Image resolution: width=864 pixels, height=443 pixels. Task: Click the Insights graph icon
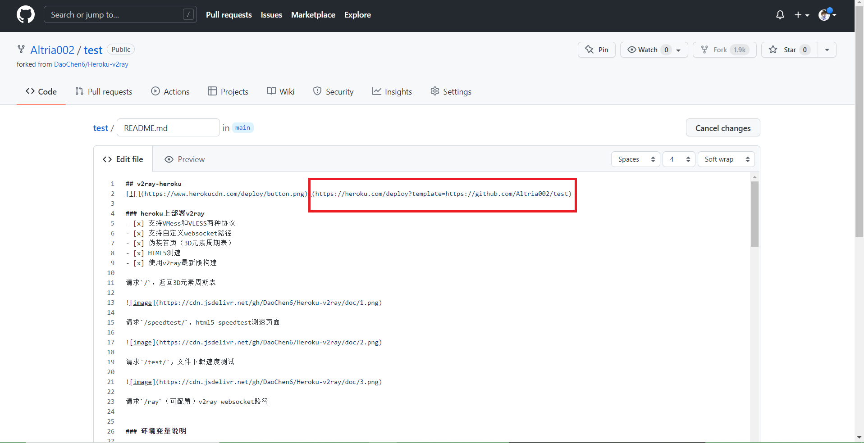tap(377, 91)
